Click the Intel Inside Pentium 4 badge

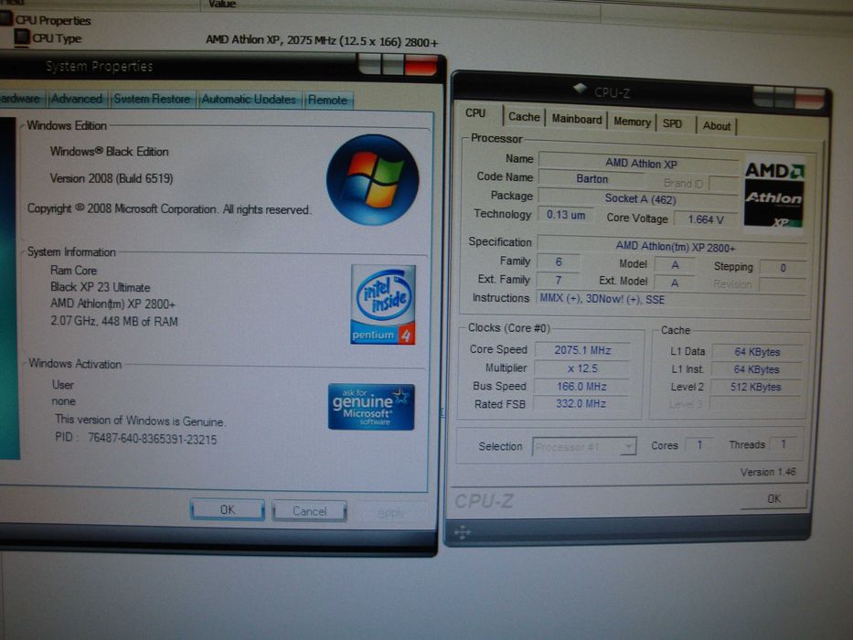(x=383, y=304)
